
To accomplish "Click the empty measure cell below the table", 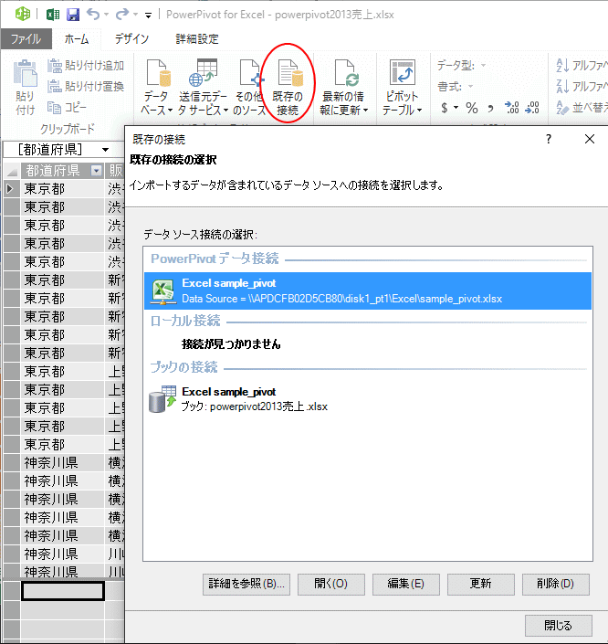I will [x=63, y=591].
